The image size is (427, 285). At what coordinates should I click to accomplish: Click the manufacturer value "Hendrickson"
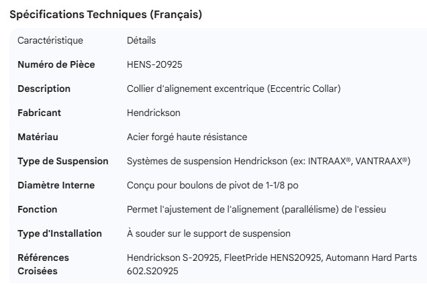pos(154,113)
